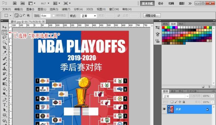Viewport: 216px width, 125px height.
Task: Select the 设计 workspace button
Action: coord(161,3)
